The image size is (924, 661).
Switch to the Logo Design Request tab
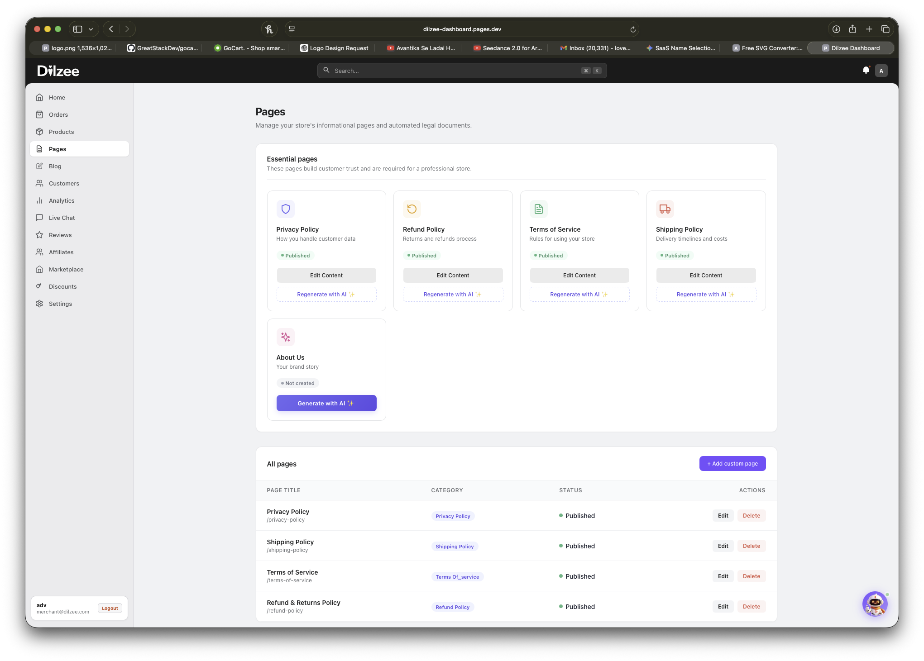click(x=335, y=48)
